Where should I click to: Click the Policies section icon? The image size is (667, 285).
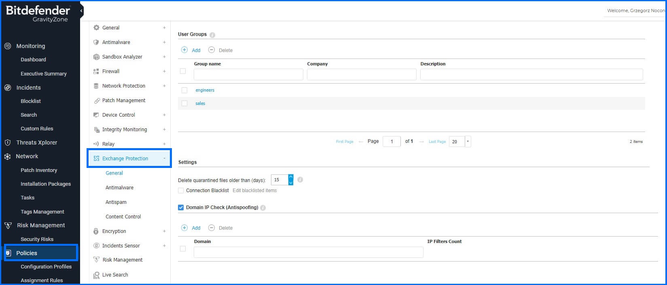(x=8, y=253)
